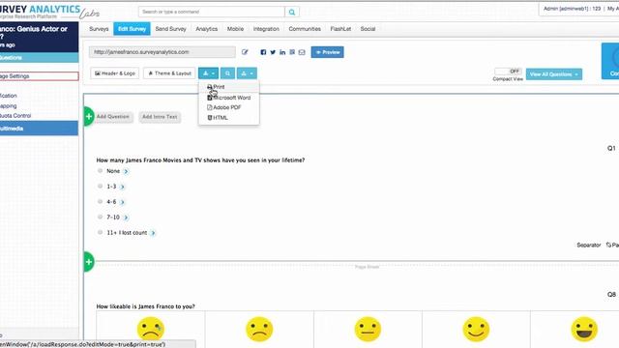This screenshot has width=619, height=348.
Task: Click arrow icon next to 4-6 option
Action: [123, 202]
